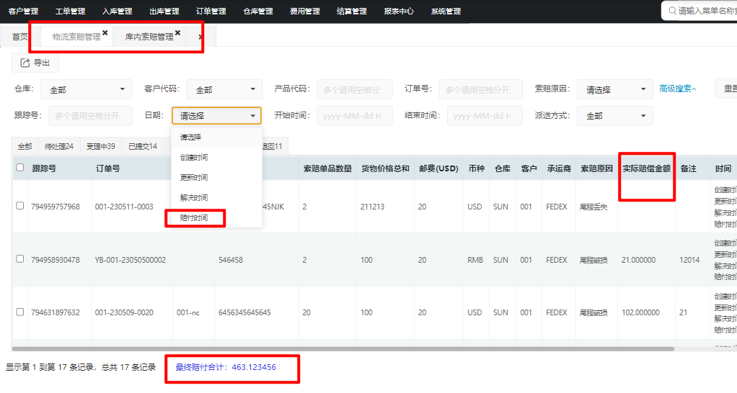Choose 赔付时间 in the date list

(x=216, y=217)
